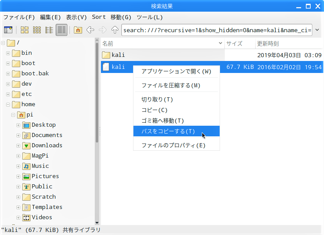Switch to icon view mode
This screenshot has width=324, height=235.
[25, 30]
